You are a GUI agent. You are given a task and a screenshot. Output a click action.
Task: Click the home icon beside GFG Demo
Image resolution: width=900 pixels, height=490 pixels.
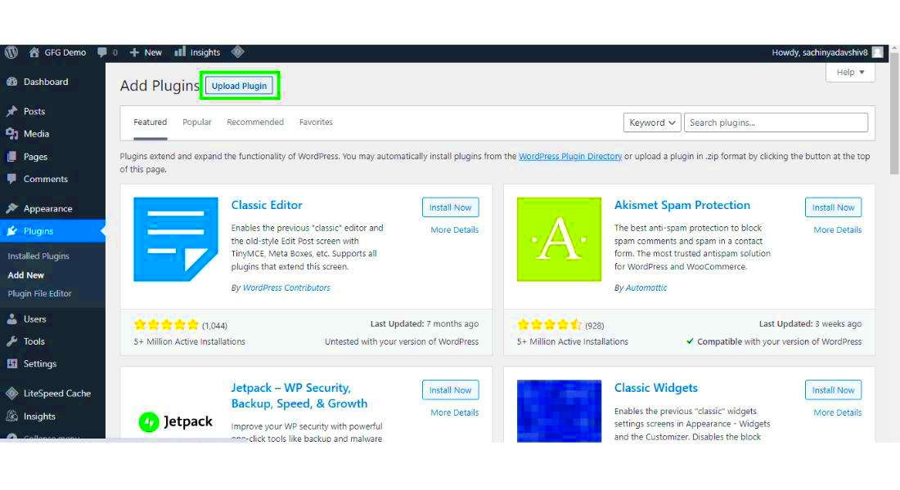[x=34, y=52]
